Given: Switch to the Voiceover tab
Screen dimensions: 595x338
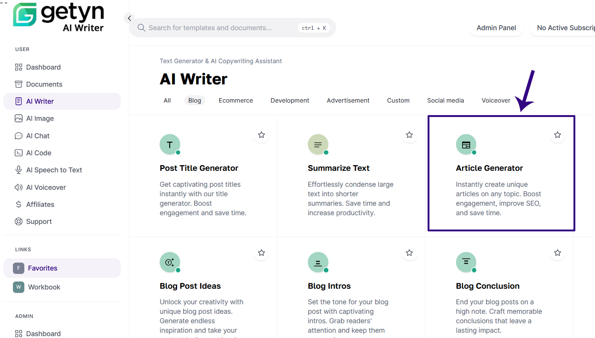Looking at the screenshot, I should pyautogui.click(x=496, y=100).
